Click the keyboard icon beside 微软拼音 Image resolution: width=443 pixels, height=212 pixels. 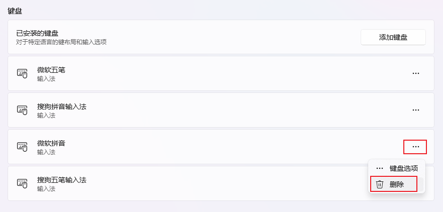point(22,147)
